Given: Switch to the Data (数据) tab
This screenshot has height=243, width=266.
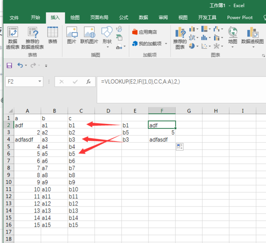Looking at the screenshot, I should [x=143, y=17].
